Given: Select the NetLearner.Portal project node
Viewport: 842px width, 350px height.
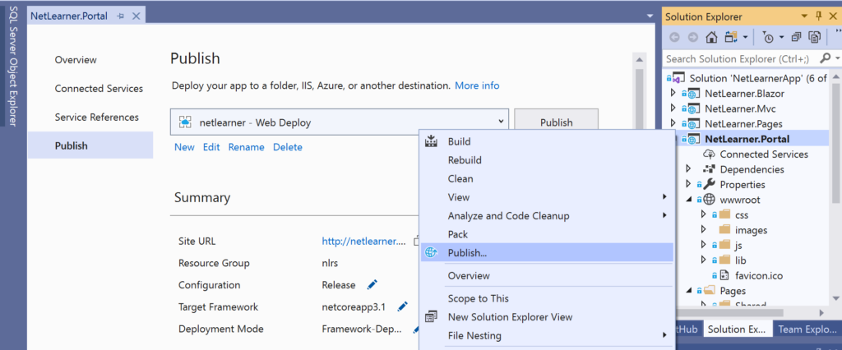Looking at the screenshot, I should point(747,139).
